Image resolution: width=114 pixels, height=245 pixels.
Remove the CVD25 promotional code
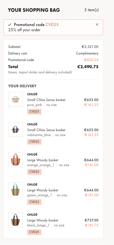click(97, 25)
